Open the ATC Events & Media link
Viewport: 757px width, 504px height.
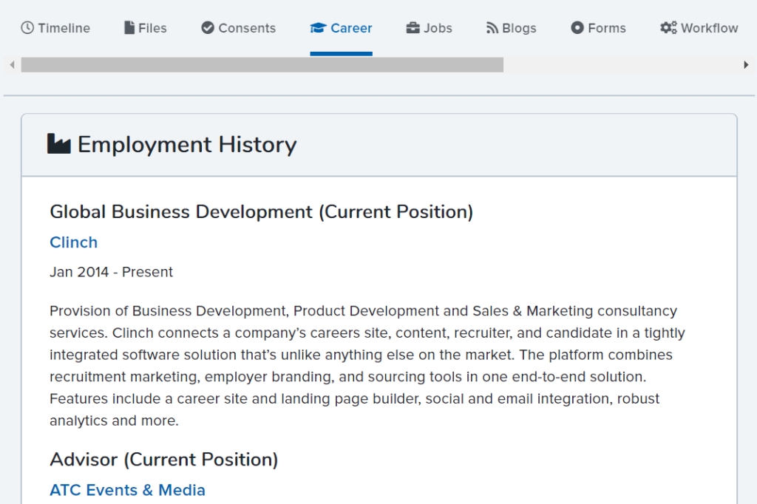click(x=127, y=490)
